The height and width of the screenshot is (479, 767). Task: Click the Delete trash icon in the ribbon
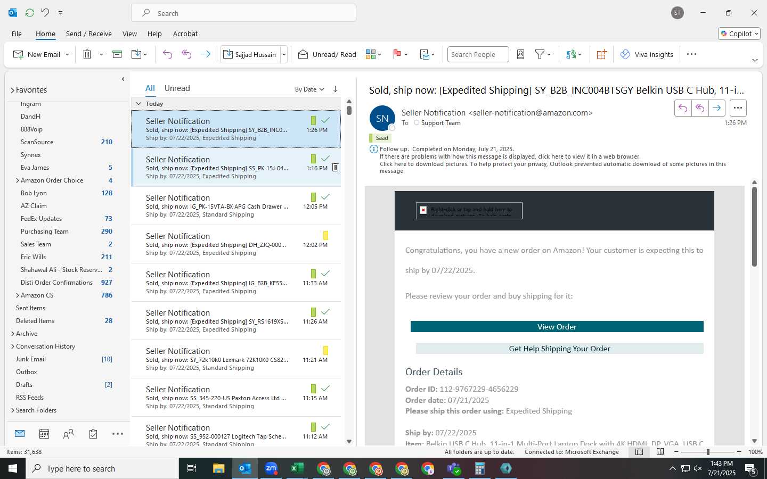click(x=87, y=54)
